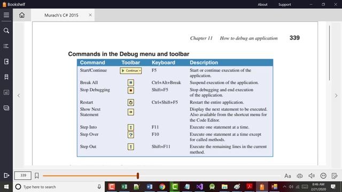This screenshot has width=342, height=192.
Task: Click the heading 'Commands in the Debug menu and toolbar'
Action: pos(128,54)
